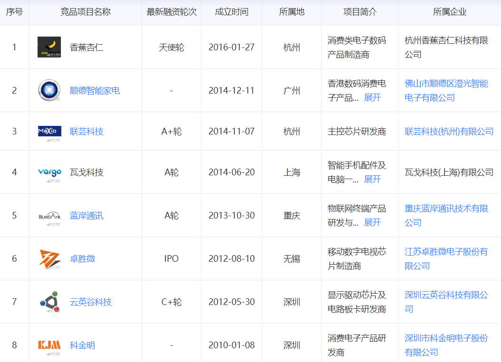Click the date 2014-11-07
Screen dimensions: 501x362
tap(231, 131)
